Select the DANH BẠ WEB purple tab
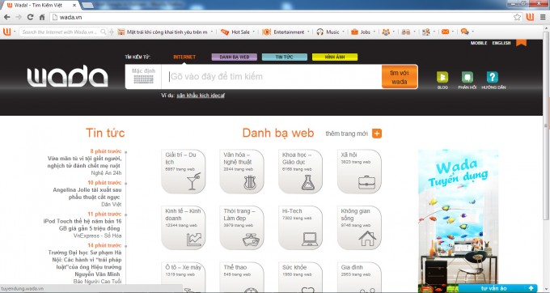Image resolution: width=550 pixels, height=293 pixels. tap(235, 57)
